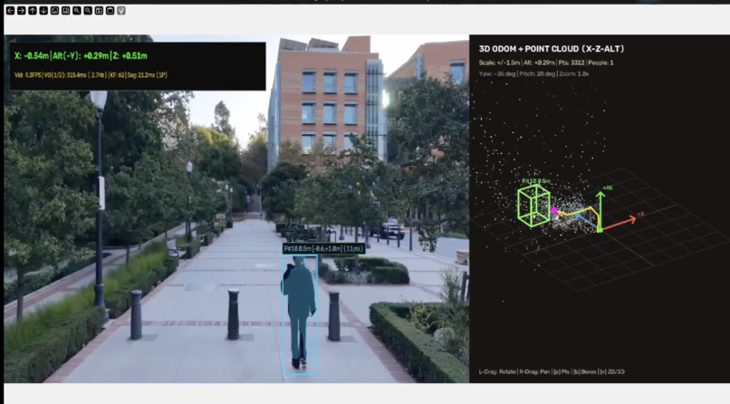Screen dimensions: 730x404
Task: Fit image to window zoom icon
Action: [65, 10]
